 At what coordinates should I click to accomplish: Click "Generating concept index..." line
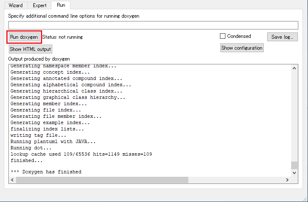(50, 72)
